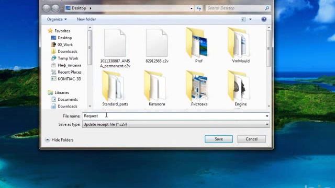The image size is (335, 188).
Task: Click the Recent Places label
Action: (x=70, y=72)
